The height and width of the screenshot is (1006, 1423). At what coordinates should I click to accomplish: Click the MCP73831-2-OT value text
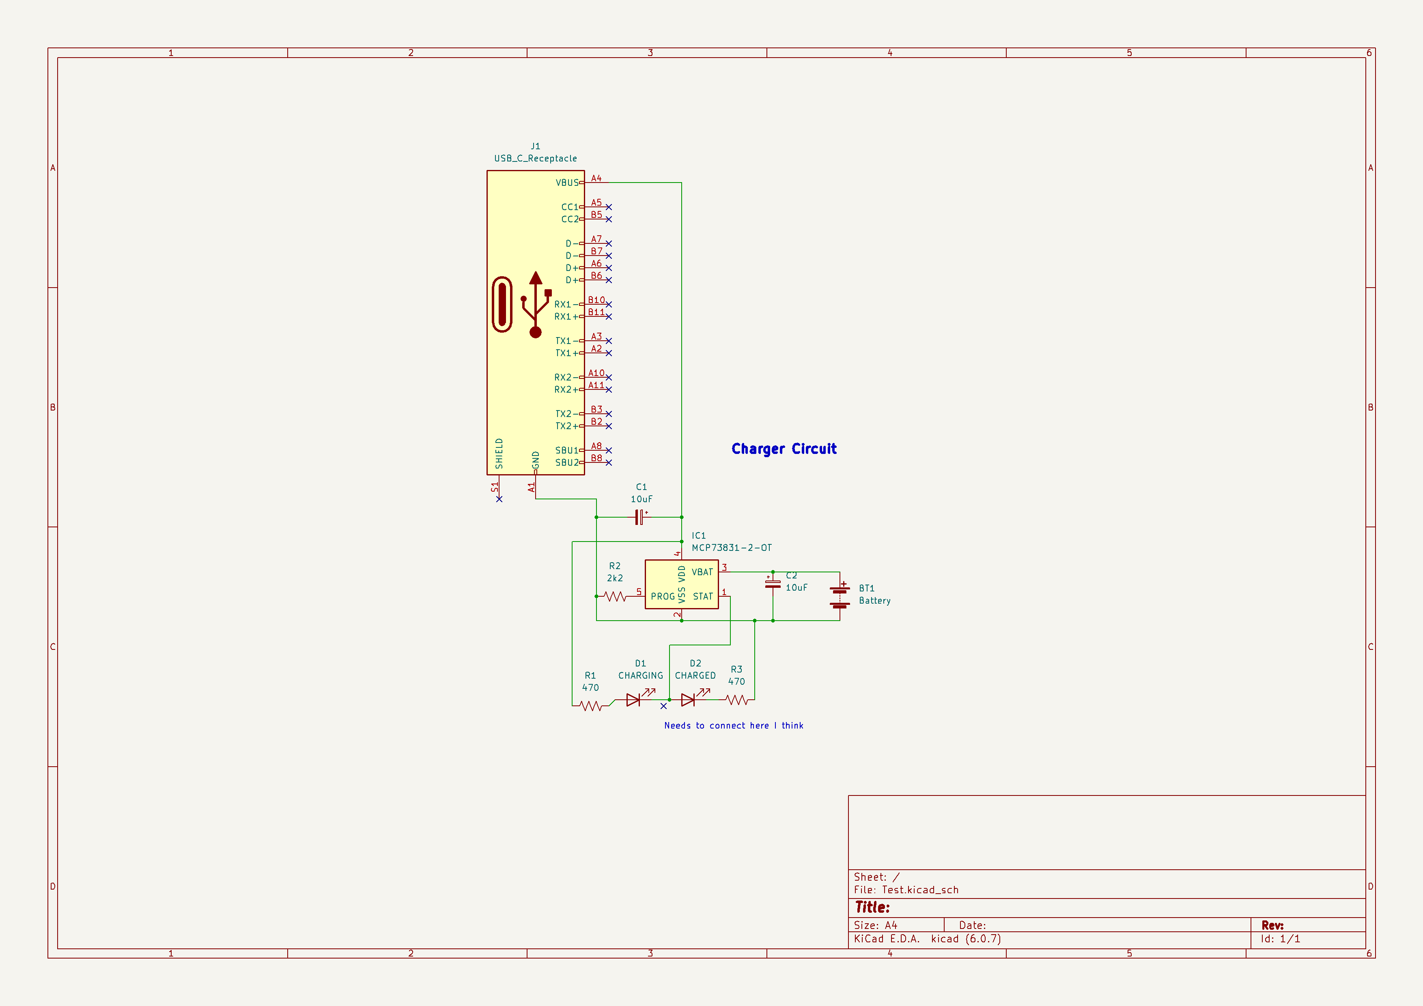pyautogui.click(x=731, y=548)
